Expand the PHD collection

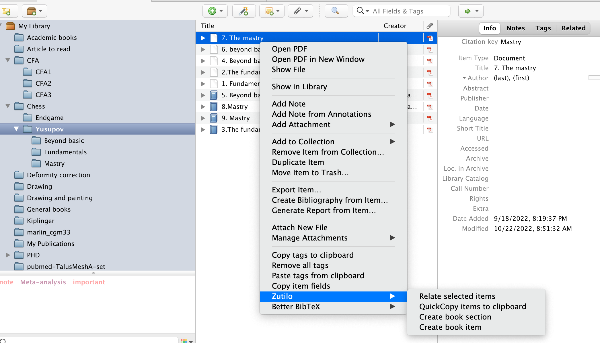pos(8,255)
